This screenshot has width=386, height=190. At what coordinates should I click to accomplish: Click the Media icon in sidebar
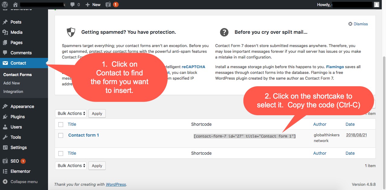coord(5,32)
